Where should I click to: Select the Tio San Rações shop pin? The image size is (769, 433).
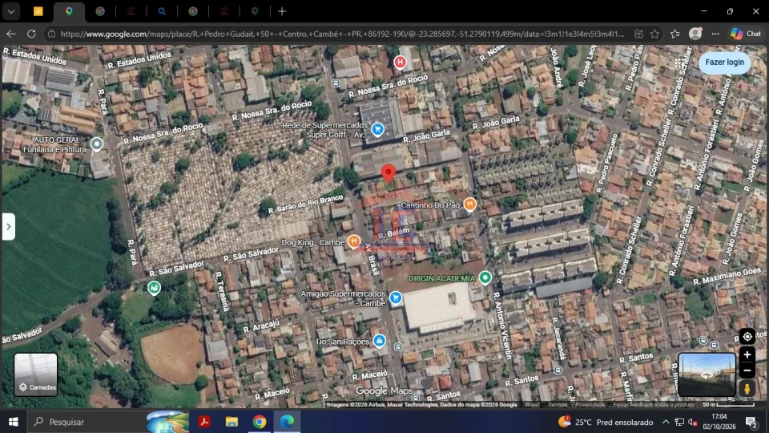click(x=379, y=341)
